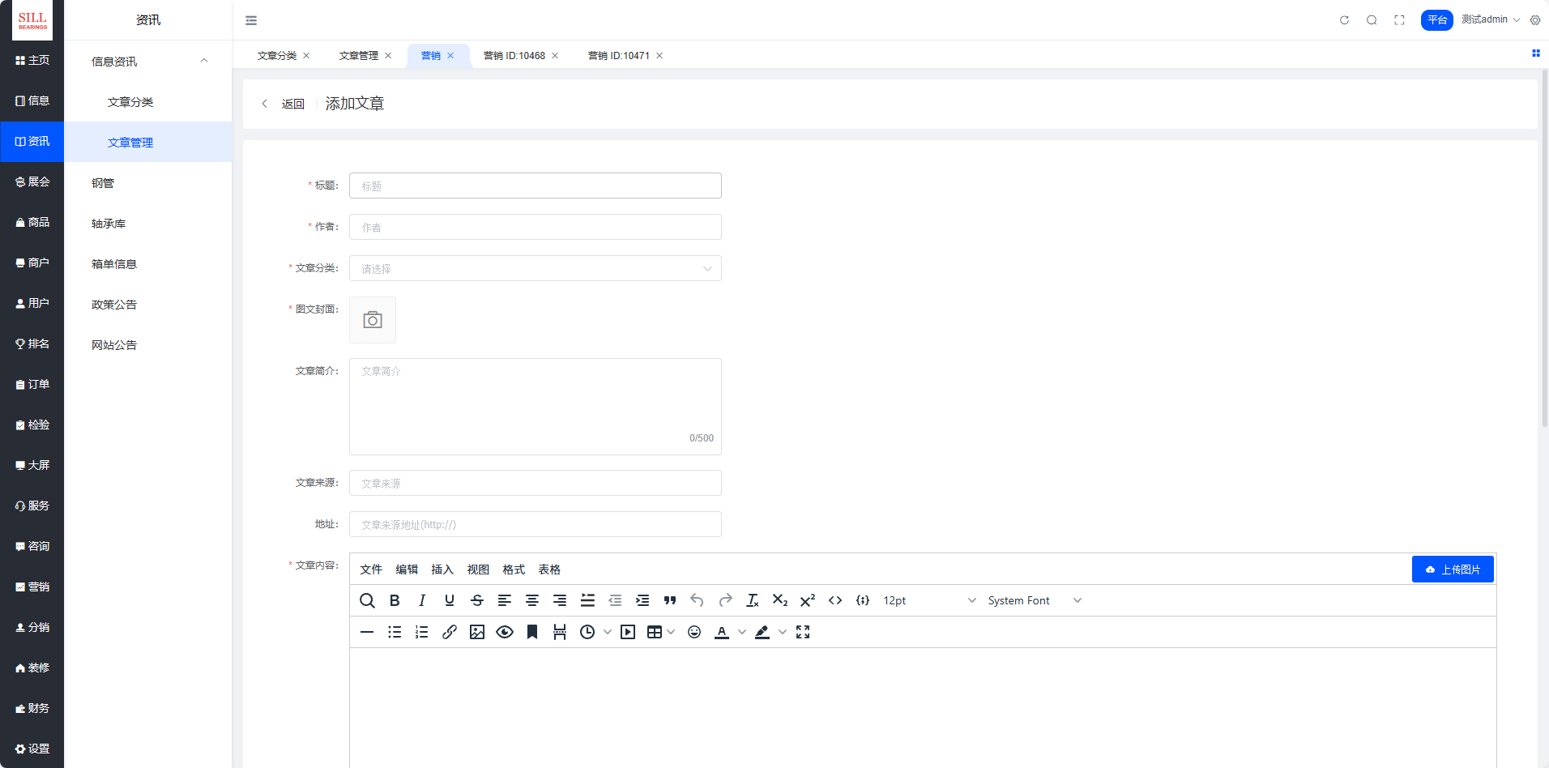Open the 文章分类 select dropdown

click(535, 268)
